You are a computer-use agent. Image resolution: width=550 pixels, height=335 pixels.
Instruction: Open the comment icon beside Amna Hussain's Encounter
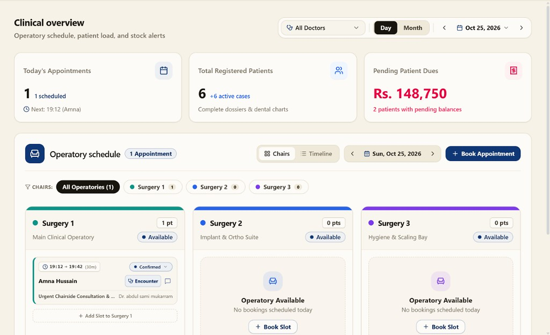pyautogui.click(x=168, y=281)
